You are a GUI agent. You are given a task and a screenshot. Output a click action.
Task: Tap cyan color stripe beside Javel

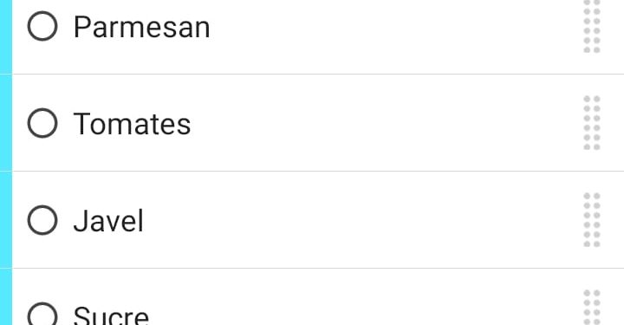[6, 220]
